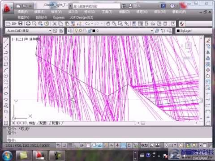
Task: Expand the title bar Help dropdown arrow
Action: click(x=177, y=6)
